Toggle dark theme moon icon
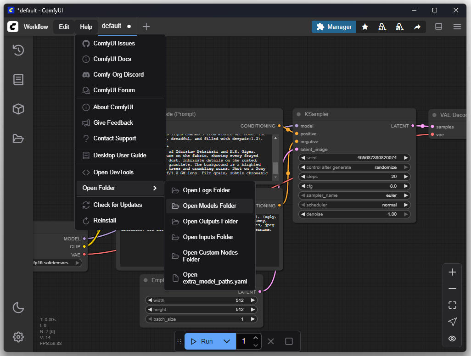 point(18,307)
